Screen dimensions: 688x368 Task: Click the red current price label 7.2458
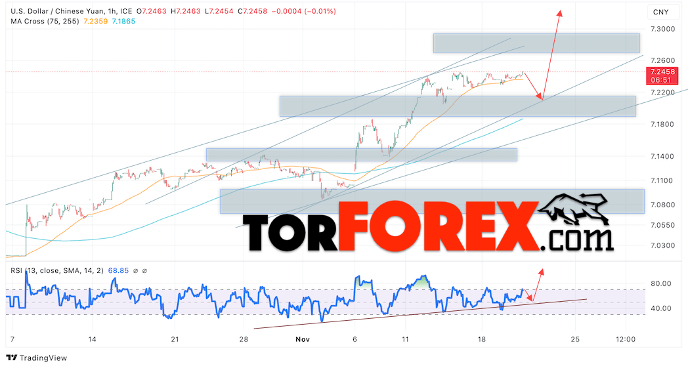662,72
